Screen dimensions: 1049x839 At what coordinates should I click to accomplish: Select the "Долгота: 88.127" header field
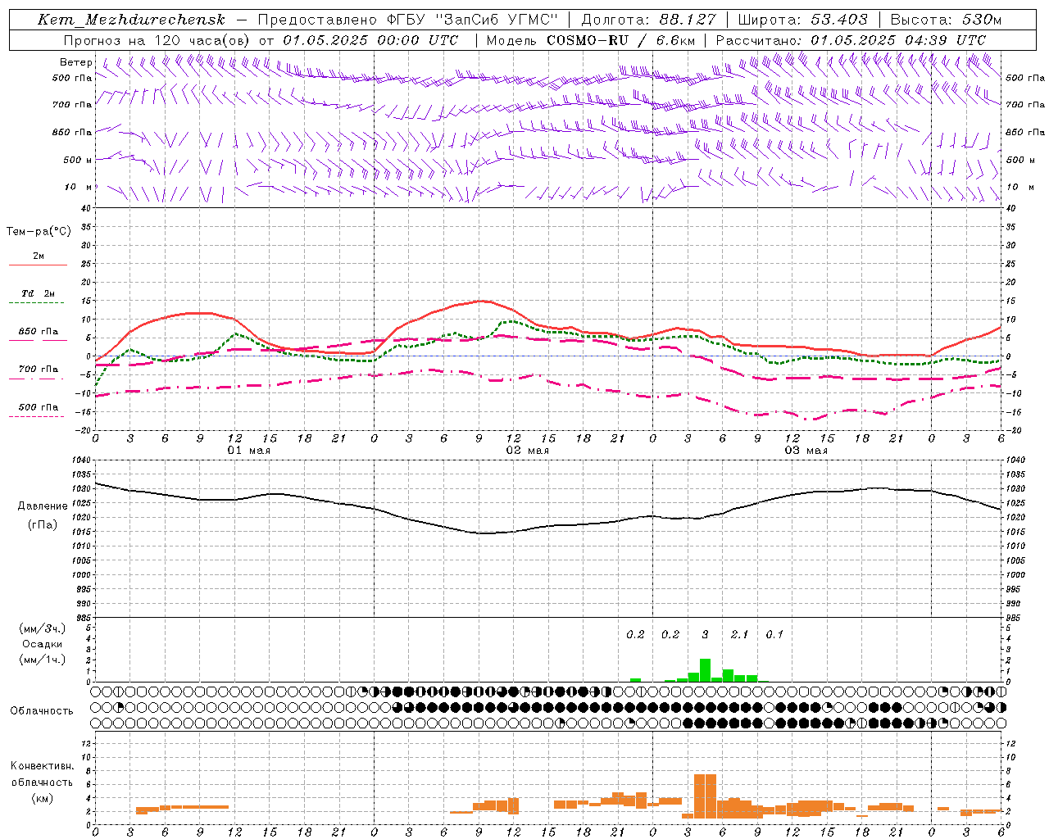pos(648,20)
